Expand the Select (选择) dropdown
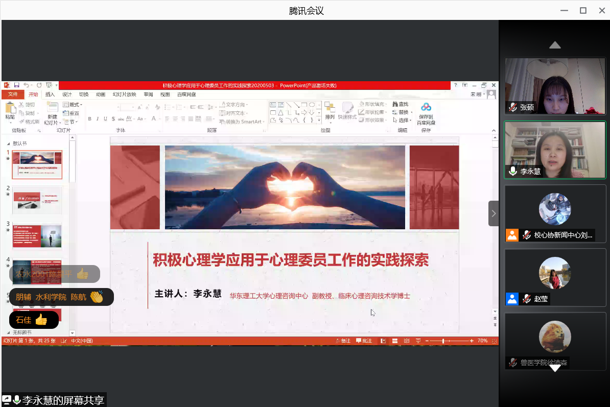The width and height of the screenshot is (610, 407). [x=403, y=120]
